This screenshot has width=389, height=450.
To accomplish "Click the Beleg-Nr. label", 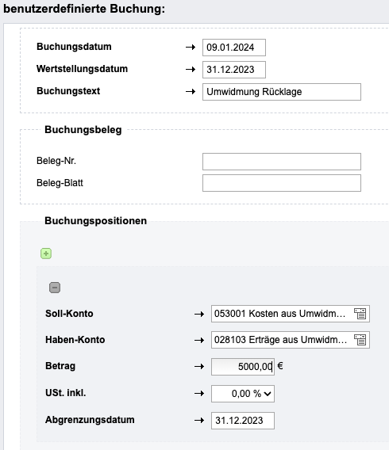I will [x=56, y=161].
